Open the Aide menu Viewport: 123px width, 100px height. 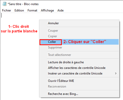(60, 10)
